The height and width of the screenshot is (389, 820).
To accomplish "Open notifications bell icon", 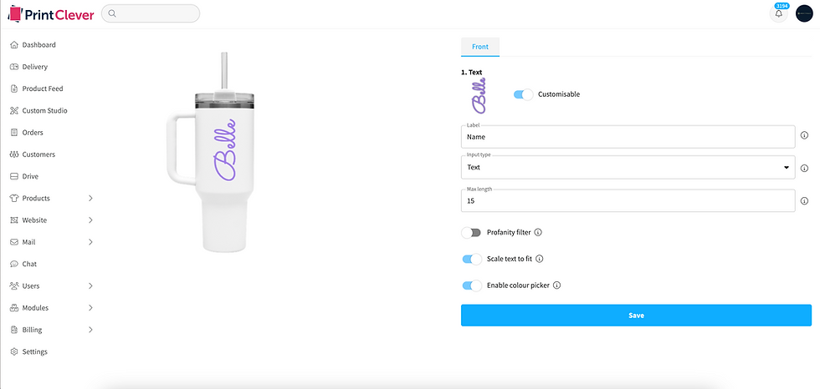I will (x=779, y=14).
